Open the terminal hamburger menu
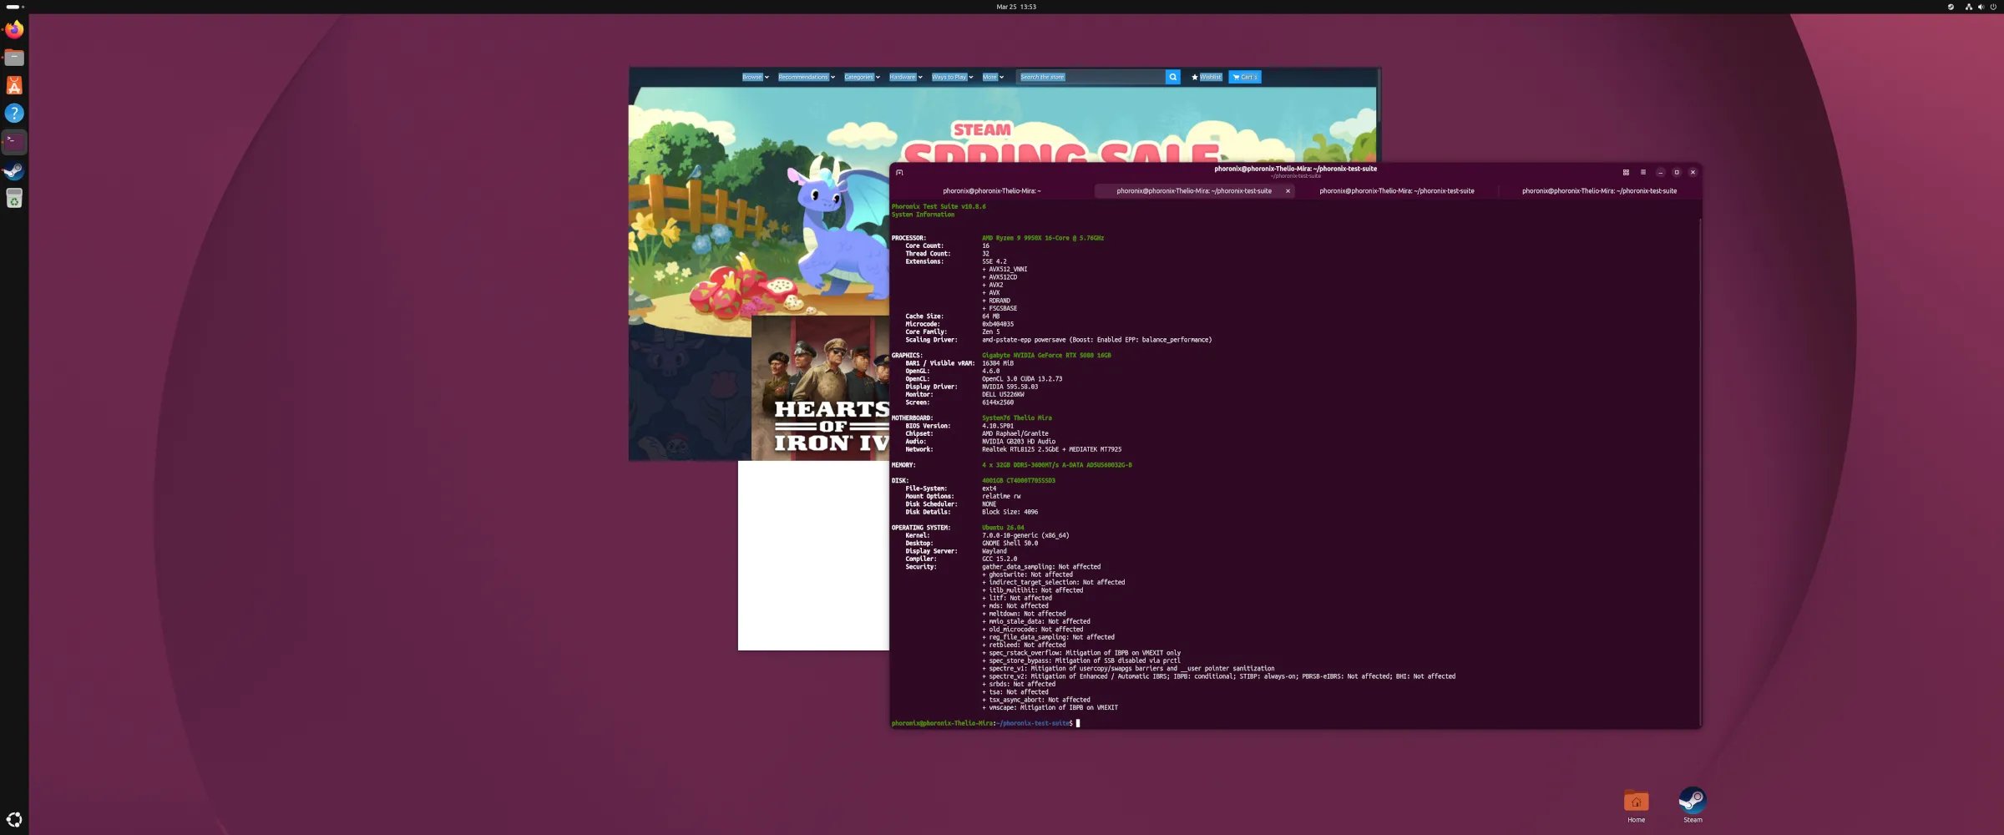 [x=1643, y=173]
